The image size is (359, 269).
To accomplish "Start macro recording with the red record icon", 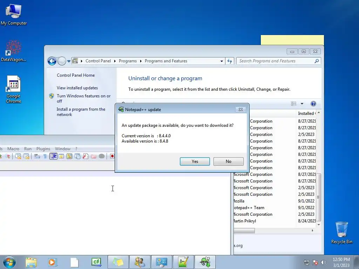I will click(112, 156).
